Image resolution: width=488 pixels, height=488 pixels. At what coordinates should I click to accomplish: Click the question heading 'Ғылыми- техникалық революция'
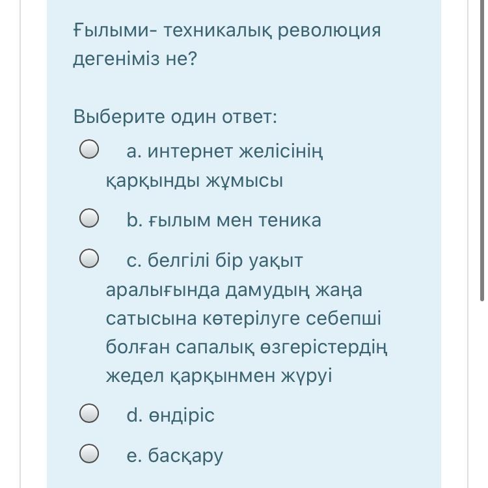click(x=227, y=31)
